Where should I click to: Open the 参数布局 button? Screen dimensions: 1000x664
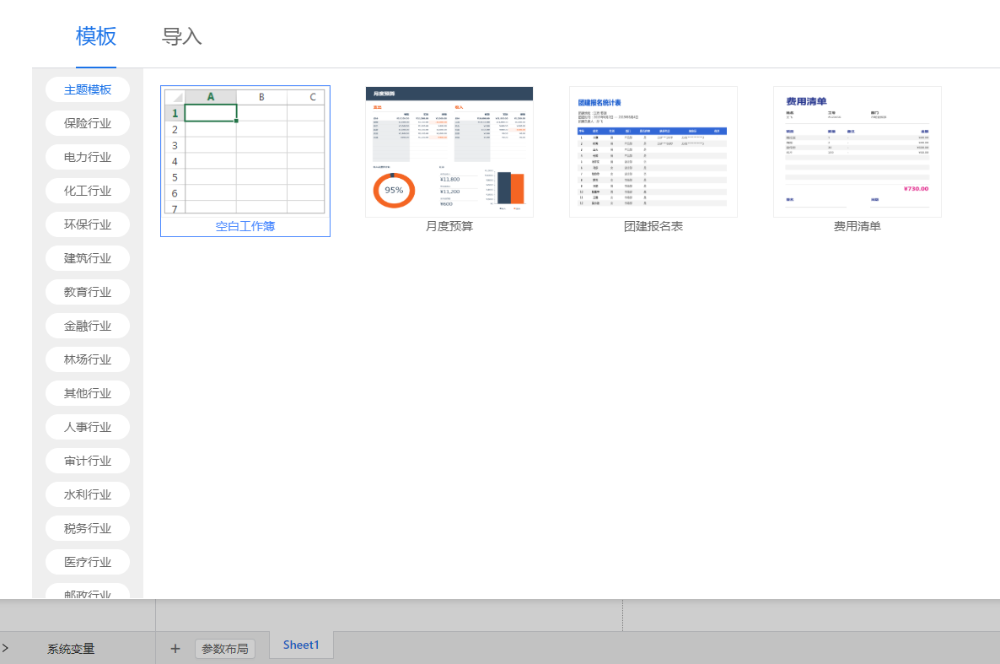click(x=225, y=649)
